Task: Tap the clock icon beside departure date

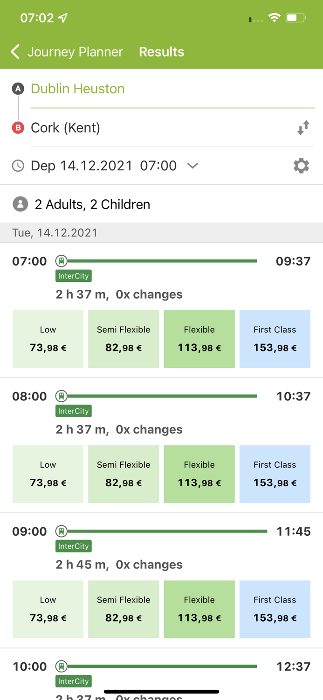Action: coord(18,166)
